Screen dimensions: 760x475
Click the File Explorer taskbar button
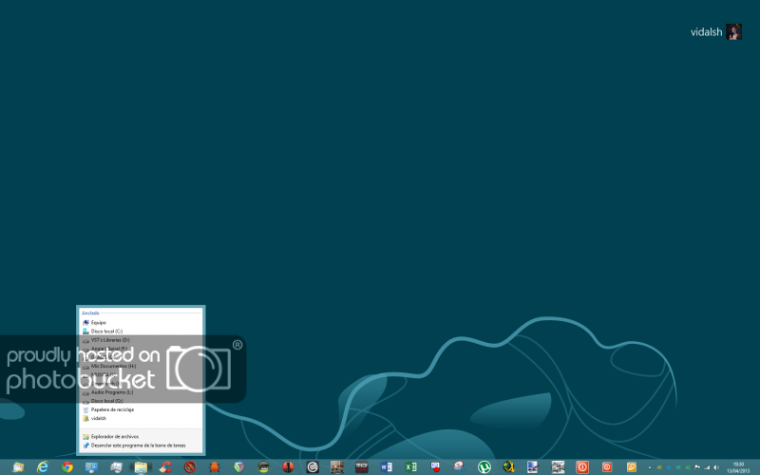(141, 467)
